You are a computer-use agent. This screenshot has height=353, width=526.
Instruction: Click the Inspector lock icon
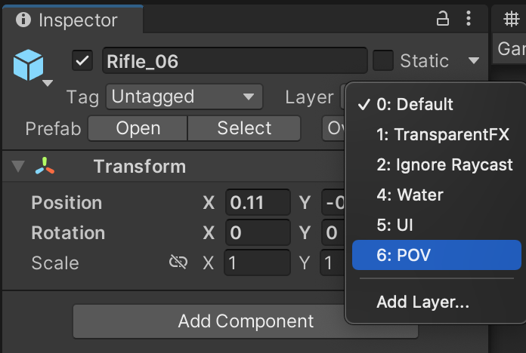(443, 19)
